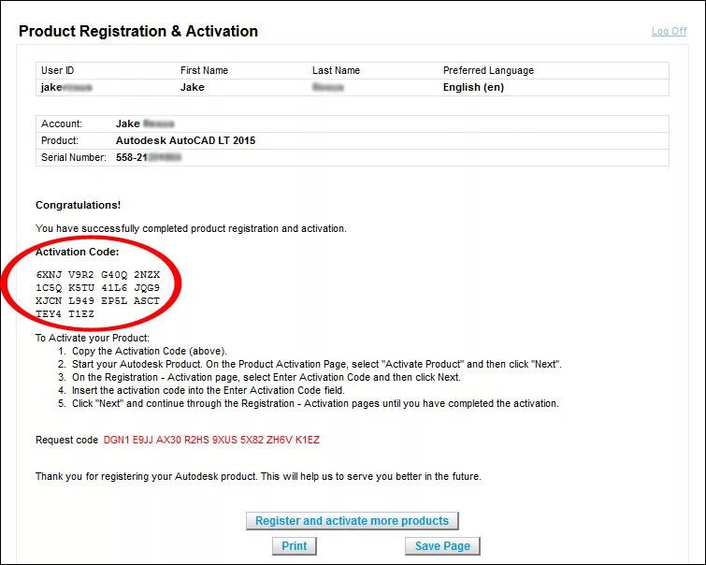Click the Serial Number label
This screenshot has height=565, width=706.
click(x=73, y=157)
